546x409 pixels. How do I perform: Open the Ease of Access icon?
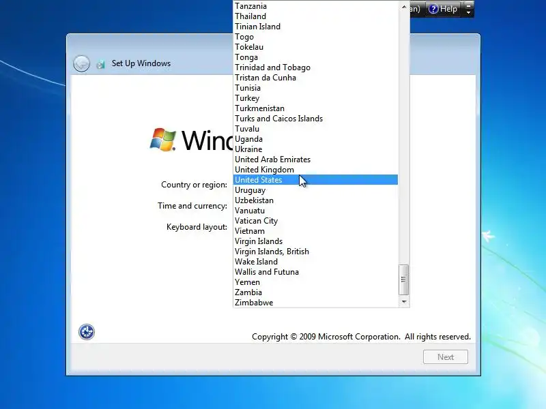(x=87, y=332)
